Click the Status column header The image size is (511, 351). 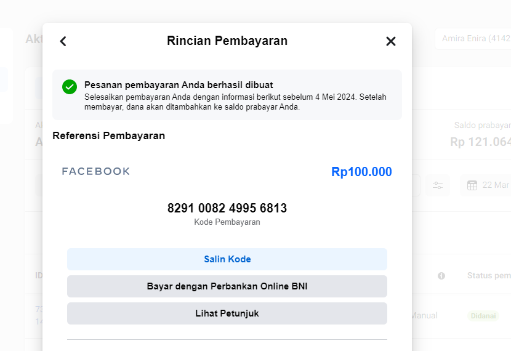point(488,275)
